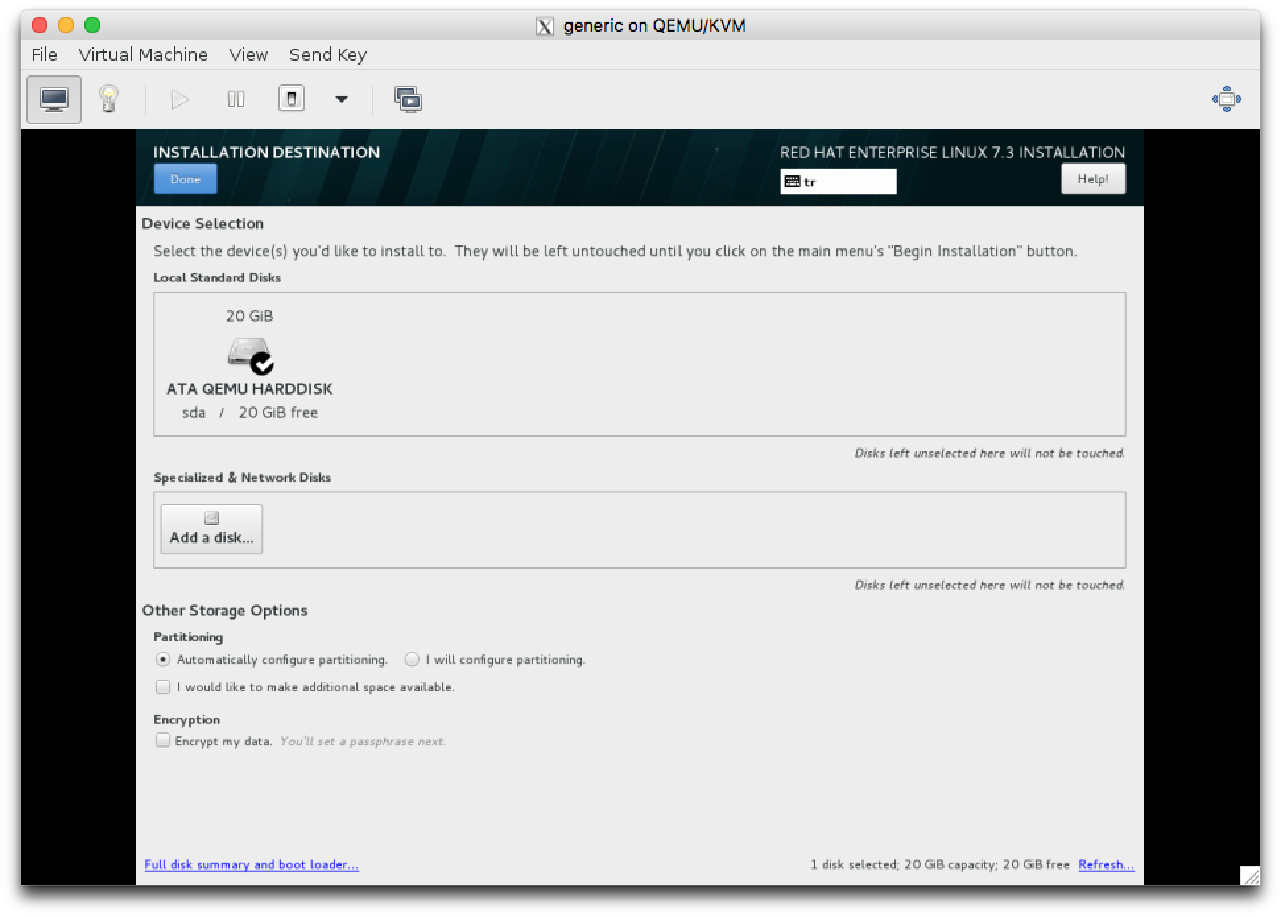
Task: Click the 20 GiB disk size label
Action: click(x=249, y=316)
